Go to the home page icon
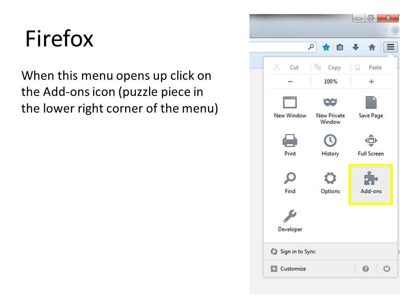 pos(372,47)
